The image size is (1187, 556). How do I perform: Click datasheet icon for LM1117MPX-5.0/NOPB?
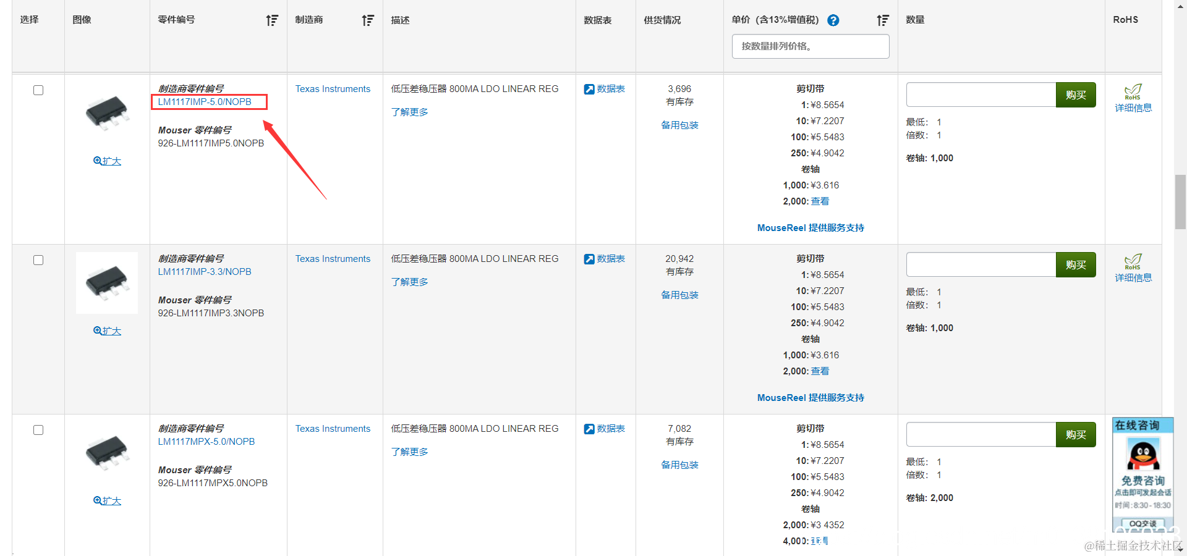(589, 429)
